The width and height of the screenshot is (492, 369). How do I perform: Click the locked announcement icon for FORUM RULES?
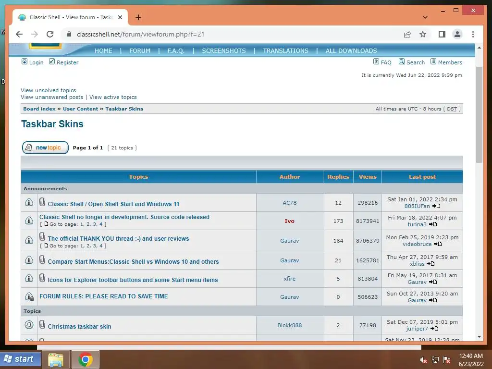[29, 296]
